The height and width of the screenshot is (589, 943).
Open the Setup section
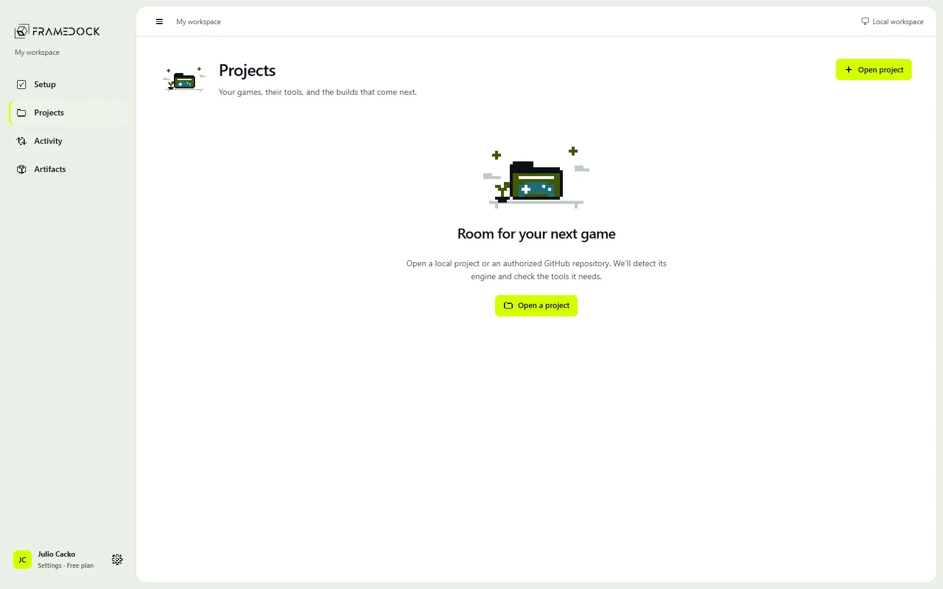click(x=68, y=84)
